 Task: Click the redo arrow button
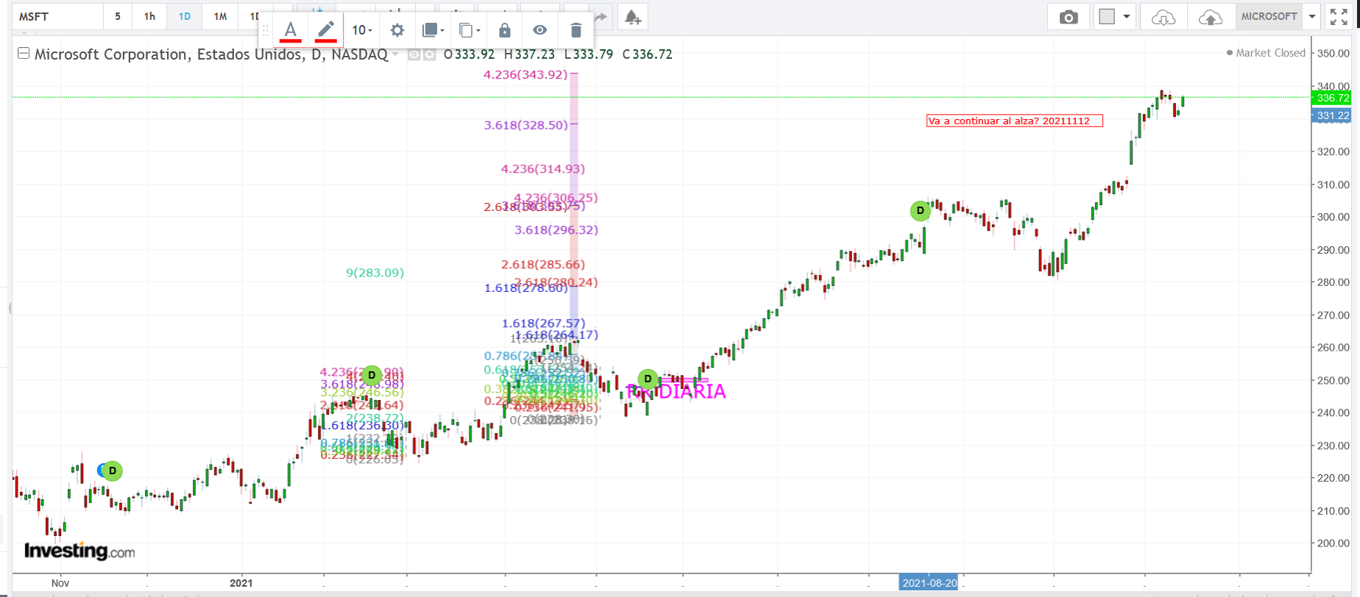pos(602,17)
